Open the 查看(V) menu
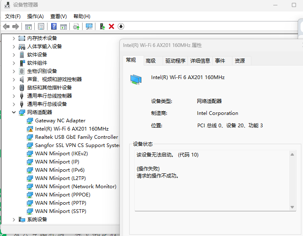Image resolution: width=303 pixels, height=236 pixels. [58, 16]
